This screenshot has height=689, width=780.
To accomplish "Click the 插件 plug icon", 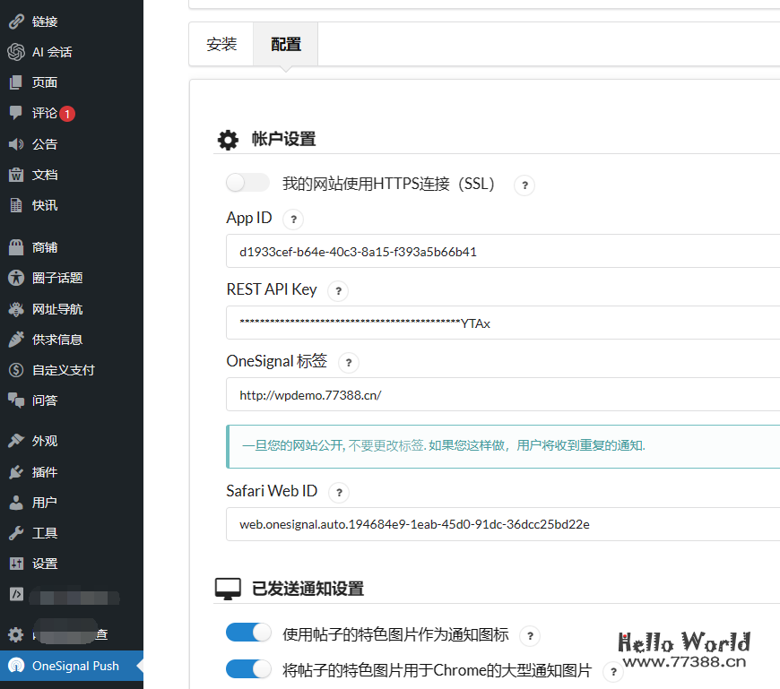I will click(x=16, y=472).
